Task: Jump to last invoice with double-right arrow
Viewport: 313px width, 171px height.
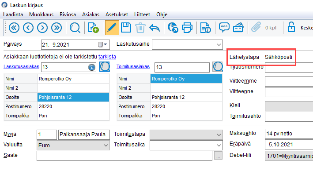Action: (x=57, y=28)
